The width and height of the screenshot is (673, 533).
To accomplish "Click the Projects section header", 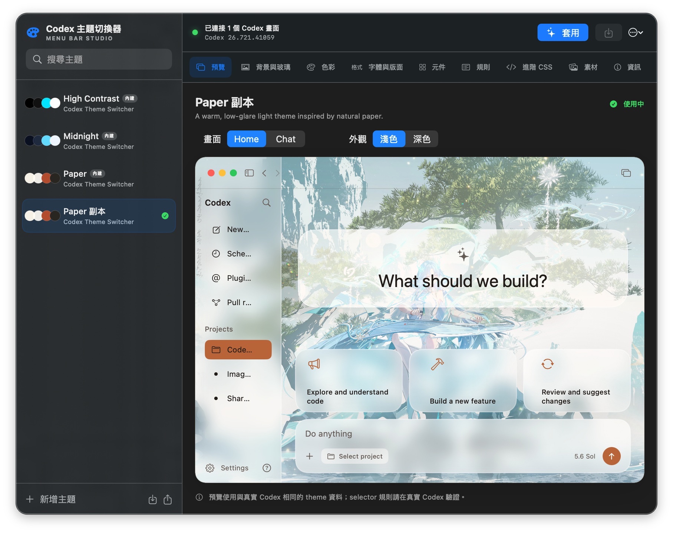I will [x=219, y=329].
